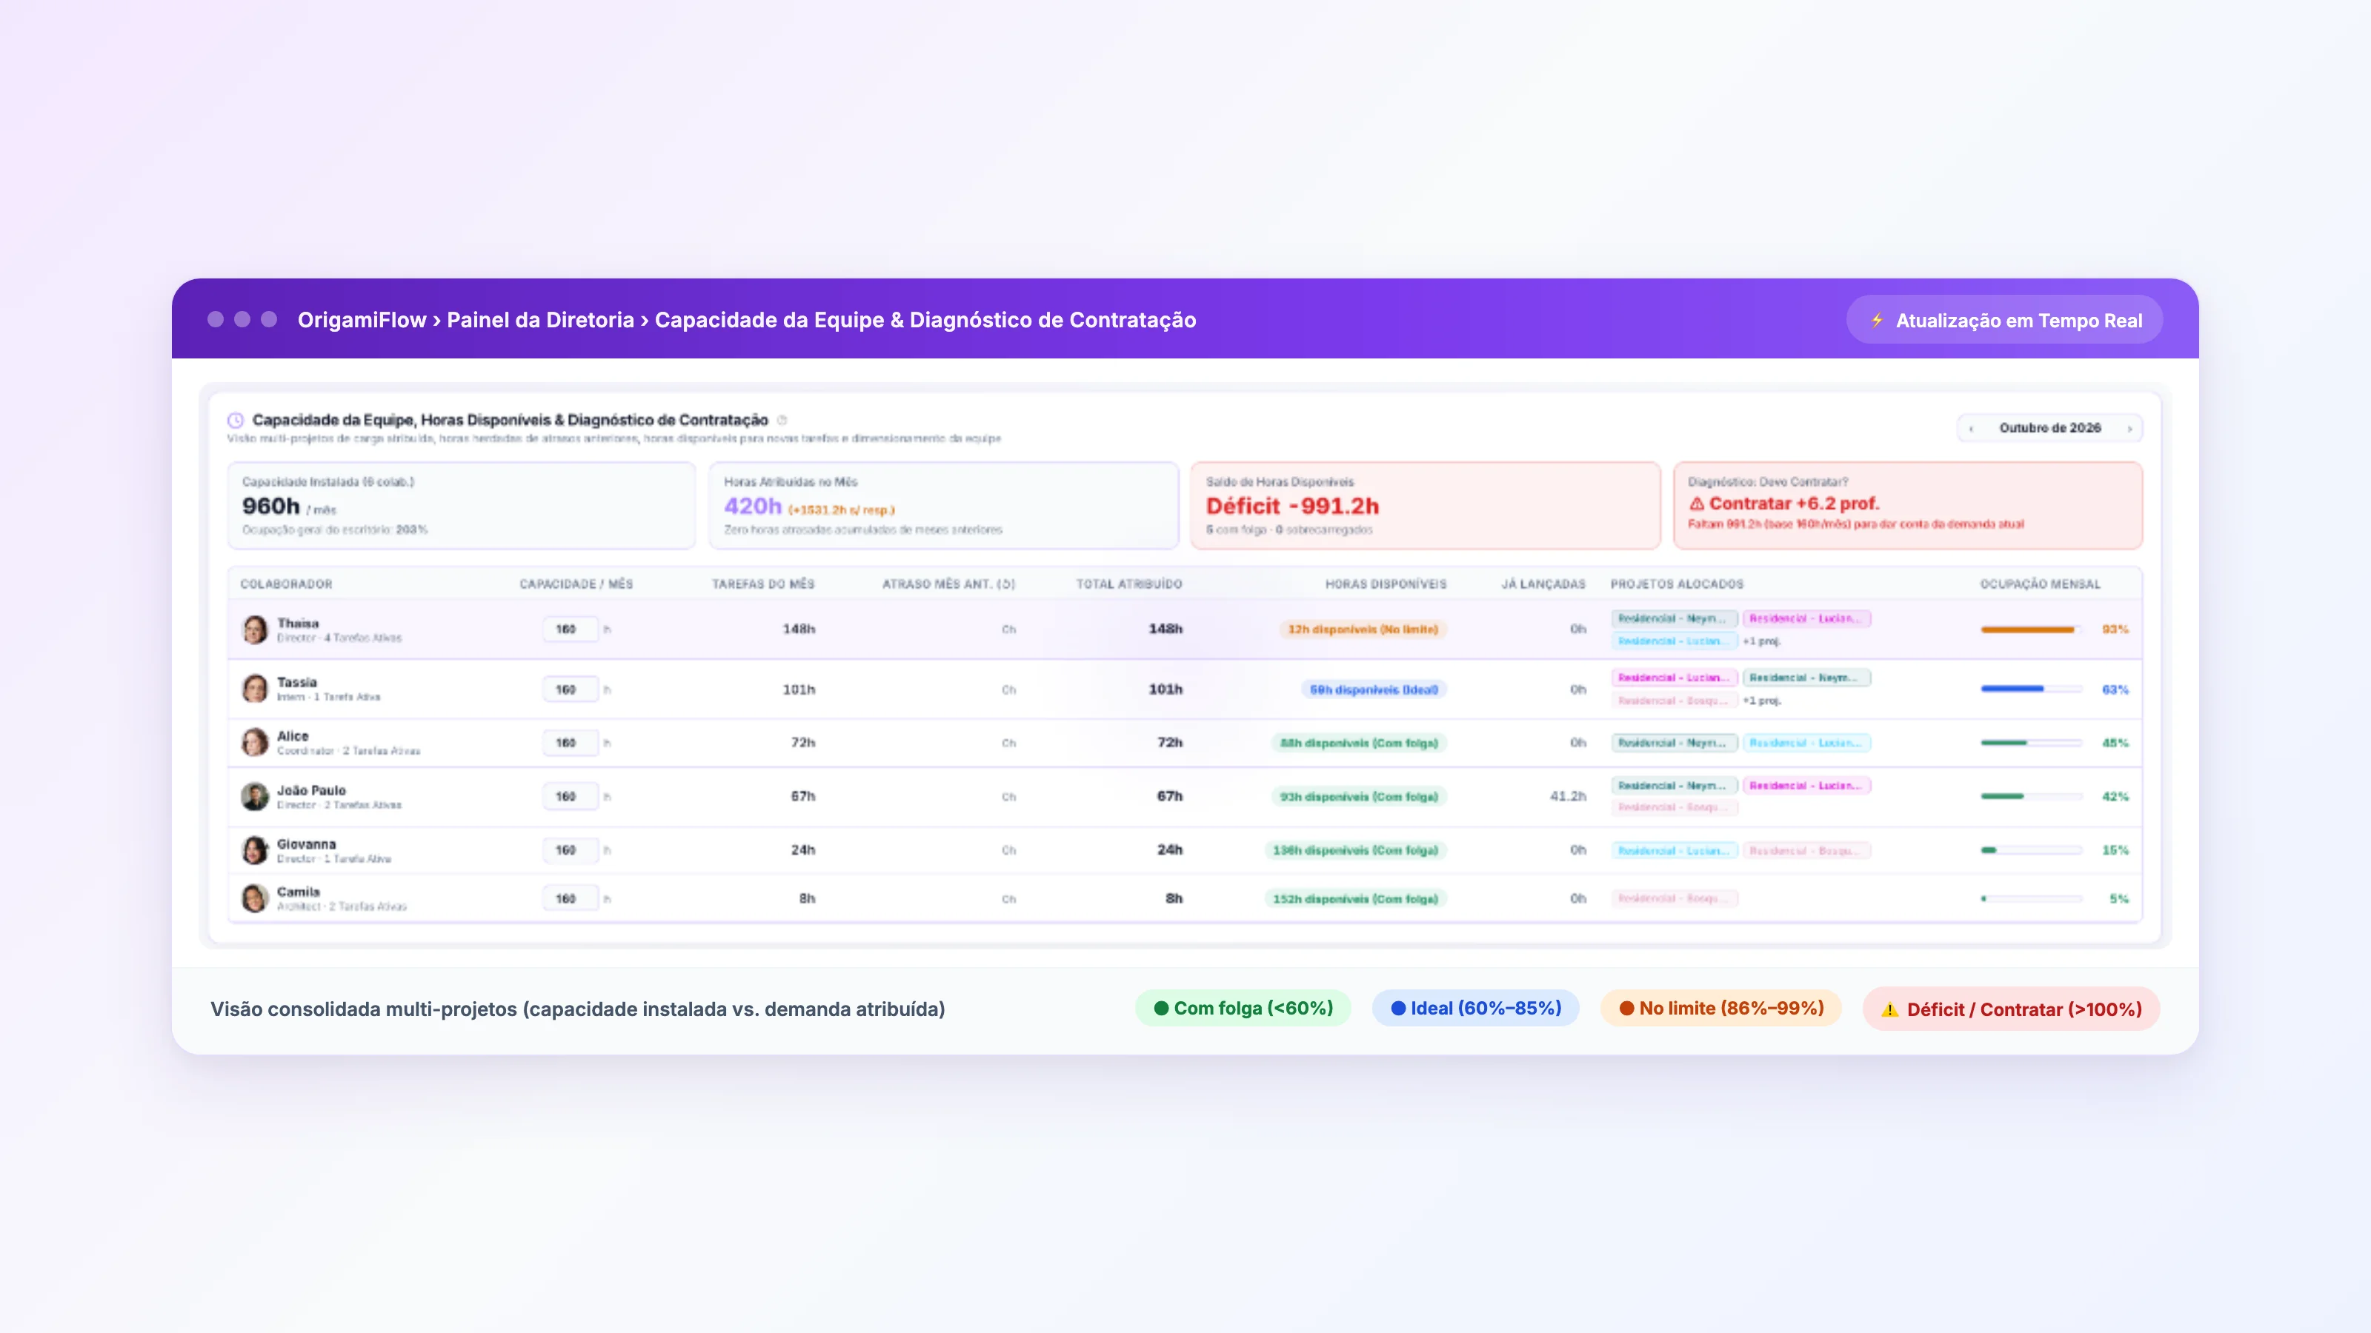Click the clock icon beside the panel title

(x=236, y=421)
